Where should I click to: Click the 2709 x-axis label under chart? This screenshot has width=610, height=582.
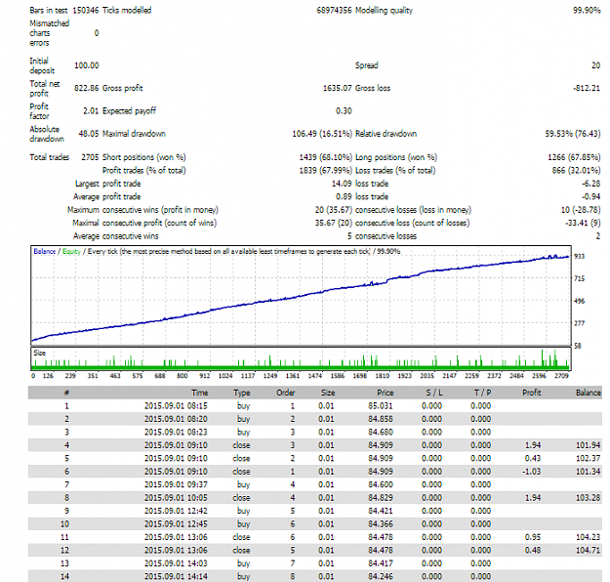tap(561, 376)
